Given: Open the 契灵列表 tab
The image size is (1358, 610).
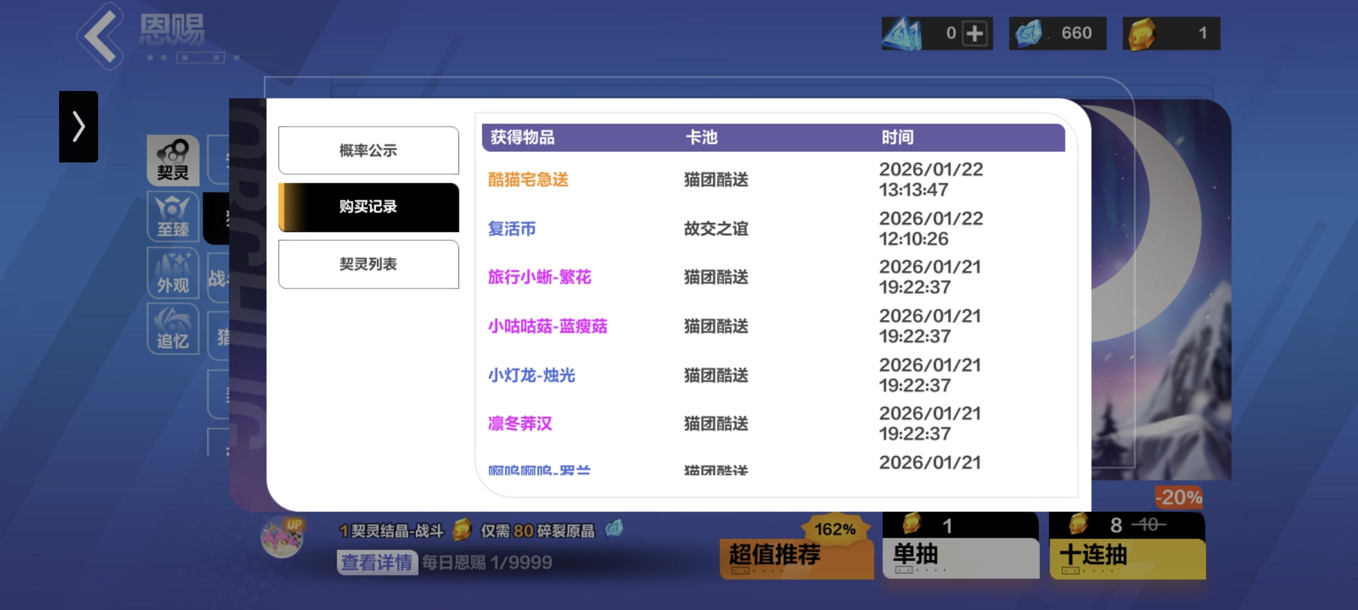Looking at the screenshot, I should click(x=368, y=263).
